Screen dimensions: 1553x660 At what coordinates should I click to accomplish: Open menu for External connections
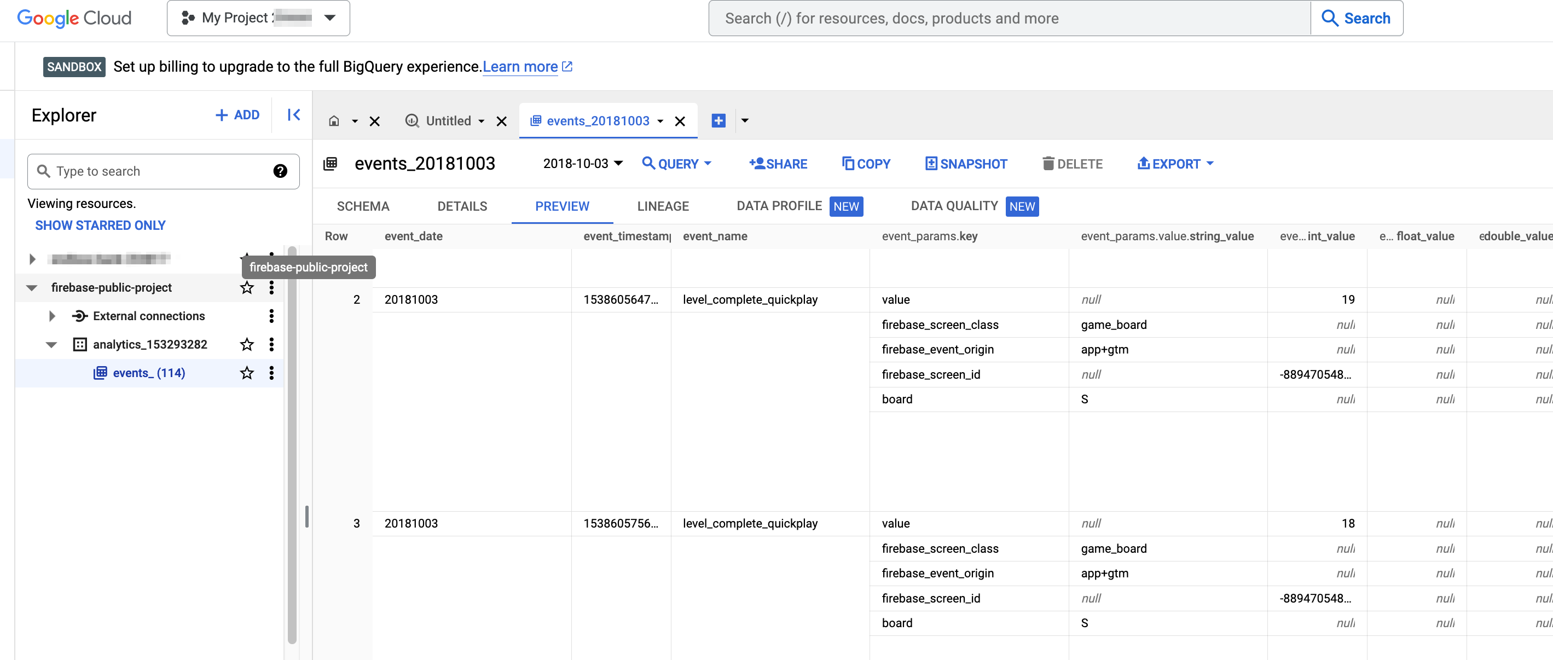(x=271, y=316)
